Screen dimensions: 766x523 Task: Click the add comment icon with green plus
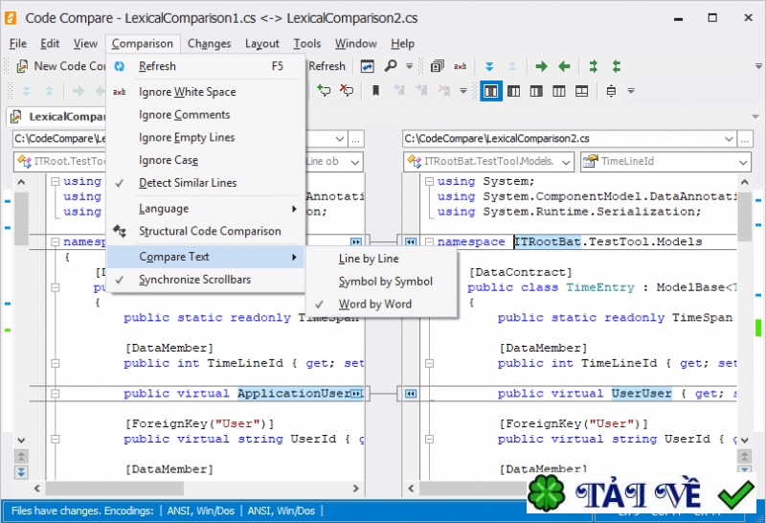(324, 91)
